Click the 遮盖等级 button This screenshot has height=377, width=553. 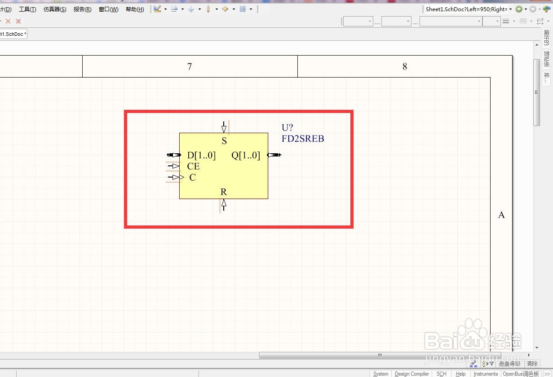pyautogui.click(x=510, y=364)
